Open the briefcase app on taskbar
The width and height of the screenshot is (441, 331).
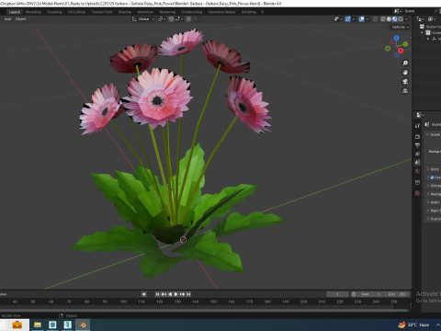(17, 325)
